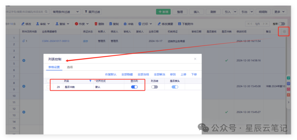Click the 冲销 reversal toolbar item
This screenshot has height=140, width=297.
click(128, 24)
